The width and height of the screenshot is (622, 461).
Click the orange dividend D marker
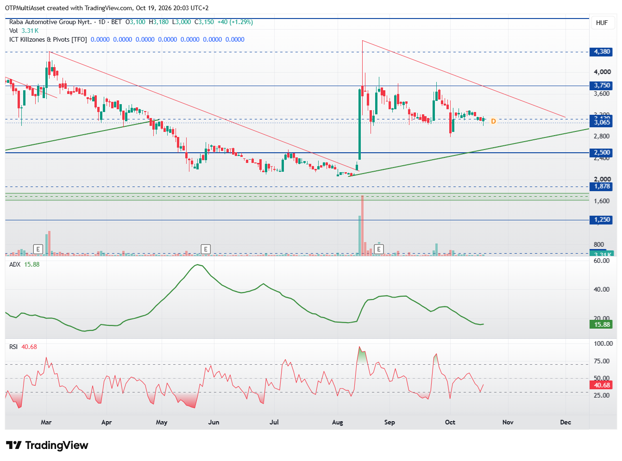click(493, 121)
